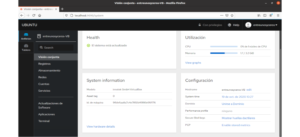
Task: Click the green system updated check icon
Action: [88, 46]
